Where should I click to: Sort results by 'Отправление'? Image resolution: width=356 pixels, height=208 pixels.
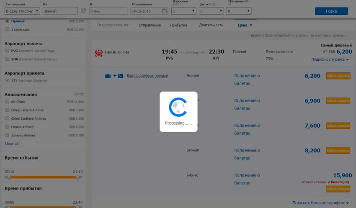[x=150, y=25]
